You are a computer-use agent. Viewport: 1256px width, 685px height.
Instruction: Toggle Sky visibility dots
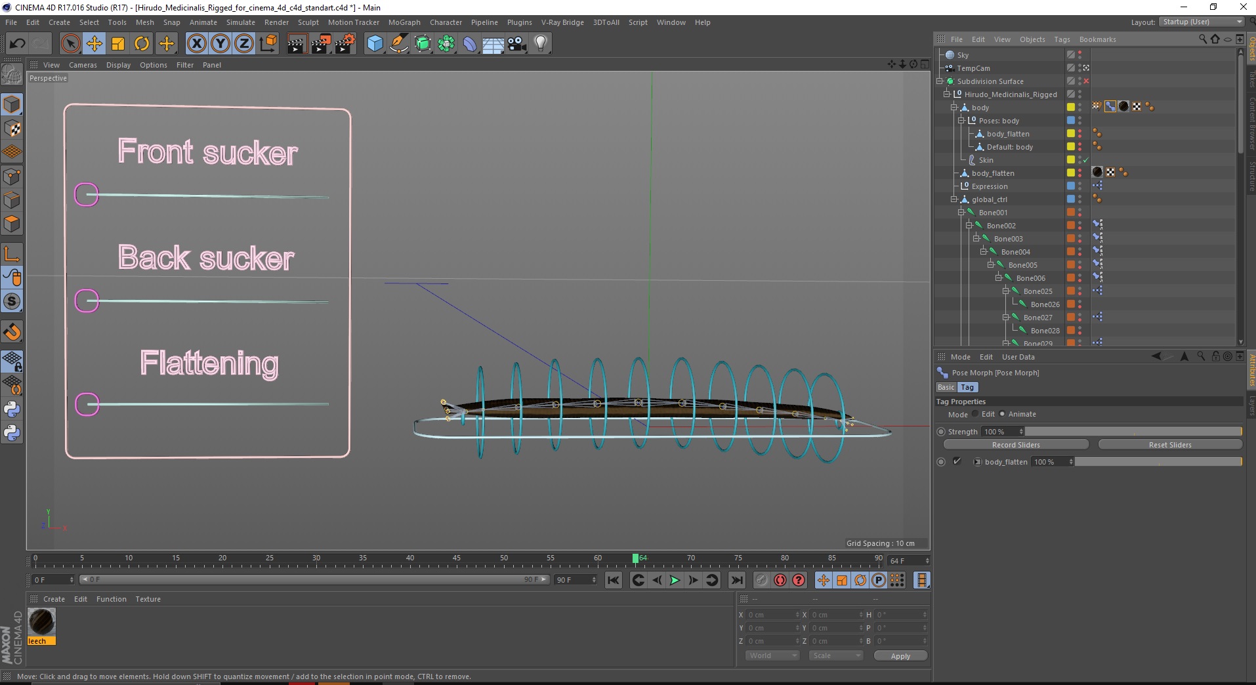point(1079,55)
